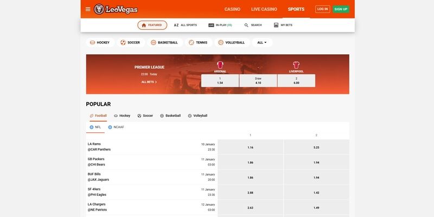Click the green Sign Up button
434x217 pixels.
341,9
